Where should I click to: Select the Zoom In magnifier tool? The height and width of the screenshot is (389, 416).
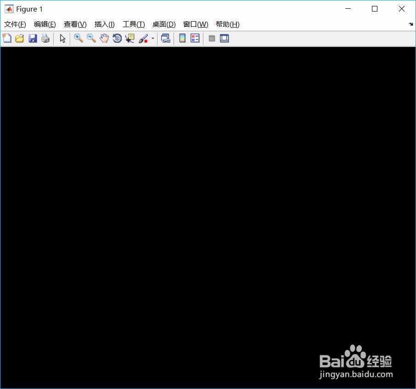pos(78,38)
